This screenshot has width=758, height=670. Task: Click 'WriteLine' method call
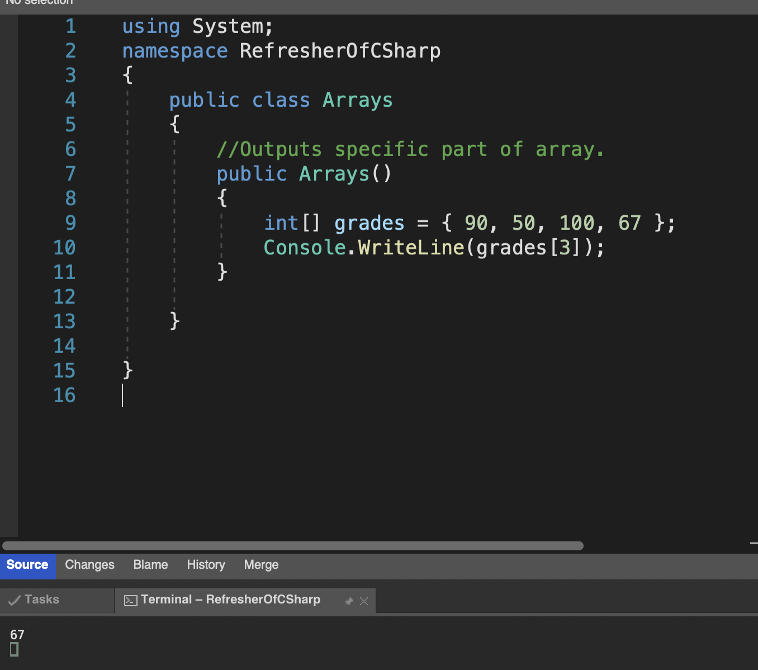(411, 248)
